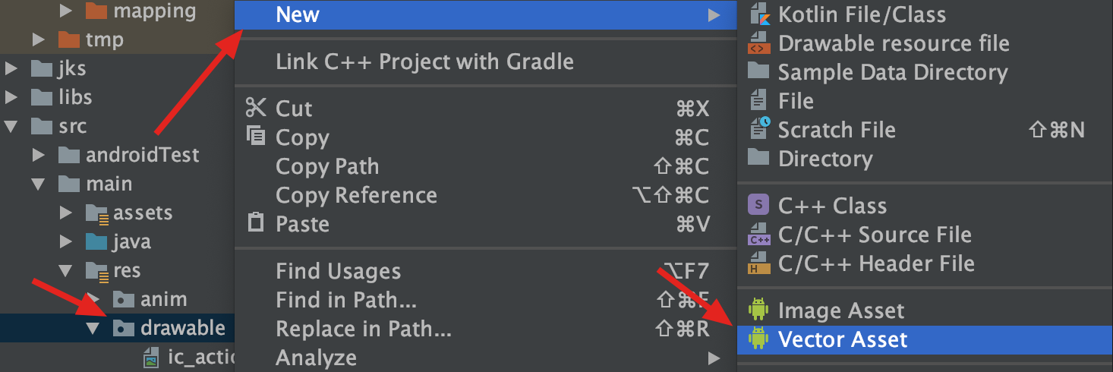
Task: Click the Kotlin File/Class icon
Action: coord(758,14)
